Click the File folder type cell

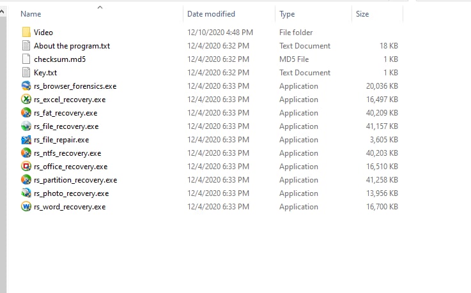tap(296, 33)
